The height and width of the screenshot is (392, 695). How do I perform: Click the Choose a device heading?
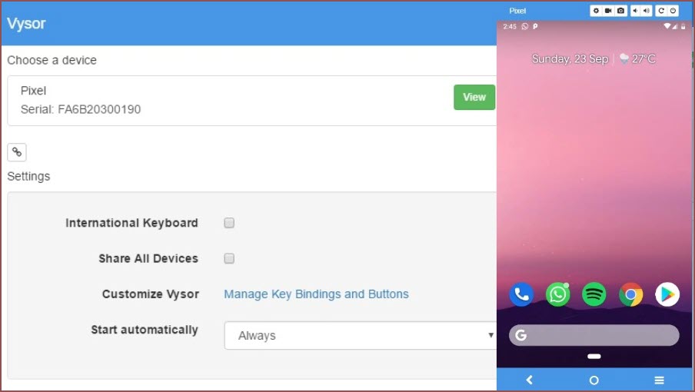(x=52, y=60)
